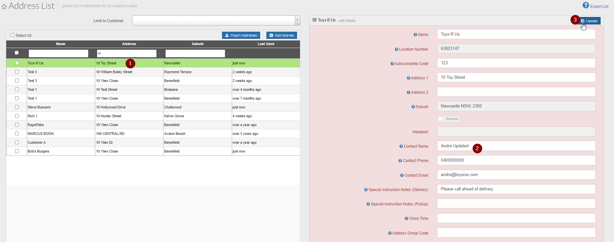Clear the Name filter with its x icon
Viewport: 614px width, 242px height.
pos(91,54)
